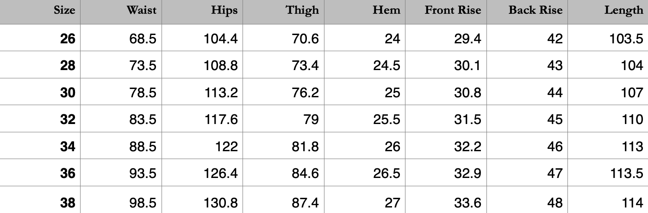Select hips value 113.2 in size 30 row
Viewport: 648px width, 213px height.
coord(221,93)
